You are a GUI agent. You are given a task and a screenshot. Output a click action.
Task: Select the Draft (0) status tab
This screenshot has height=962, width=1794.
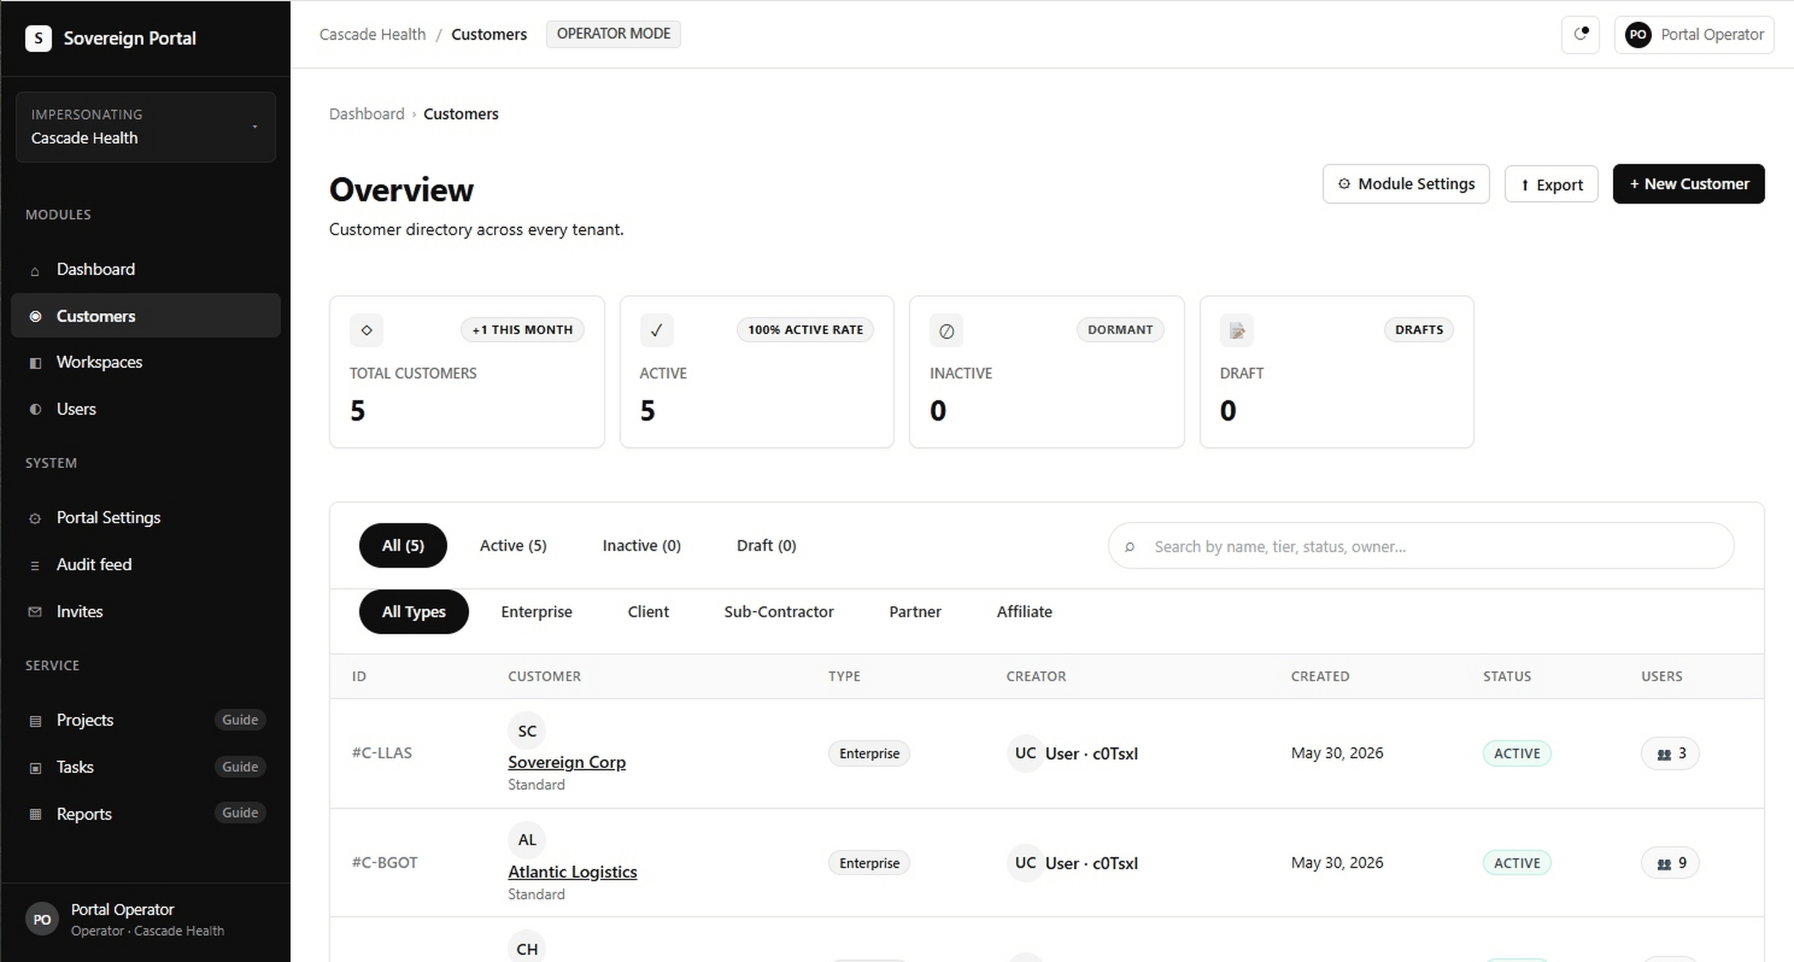click(x=766, y=545)
